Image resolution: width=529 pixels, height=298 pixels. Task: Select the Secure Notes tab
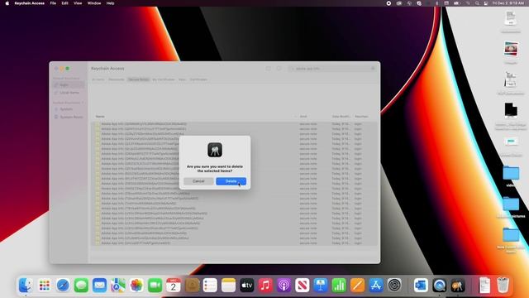click(138, 79)
